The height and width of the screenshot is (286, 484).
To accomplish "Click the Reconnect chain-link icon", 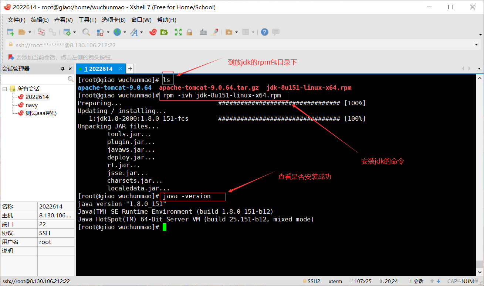I will (x=53, y=32).
